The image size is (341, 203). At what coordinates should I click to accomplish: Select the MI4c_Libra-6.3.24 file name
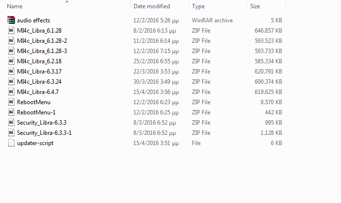tap(39, 82)
